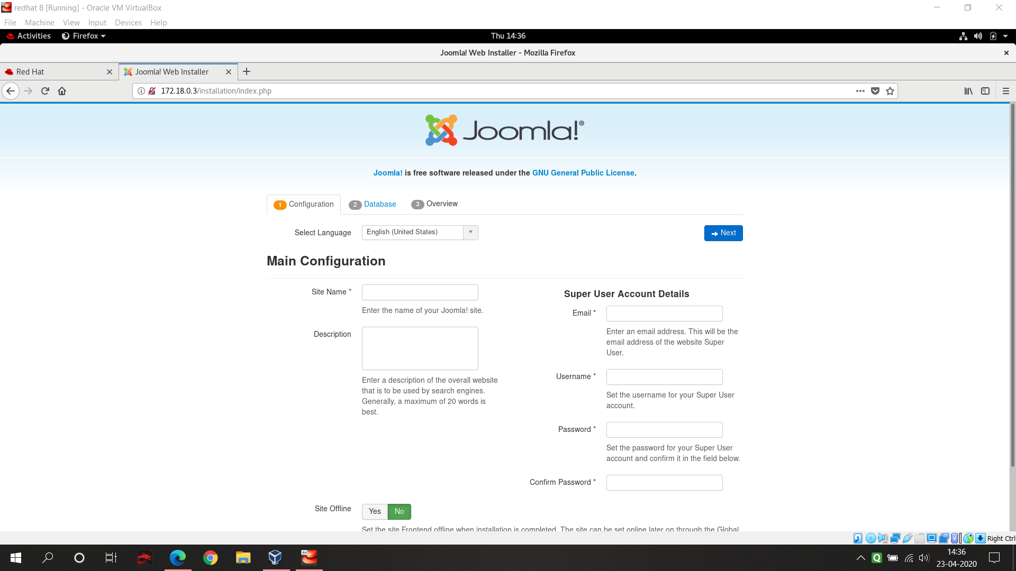
Task: Open the Firefox hamburger menu
Action: pyautogui.click(x=1006, y=91)
